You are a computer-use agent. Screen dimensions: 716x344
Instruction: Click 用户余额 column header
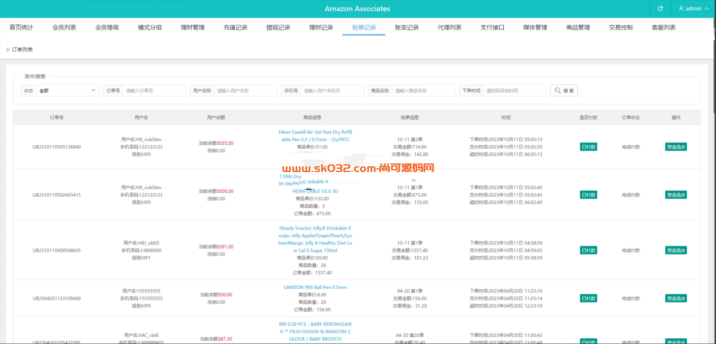[x=216, y=117]
